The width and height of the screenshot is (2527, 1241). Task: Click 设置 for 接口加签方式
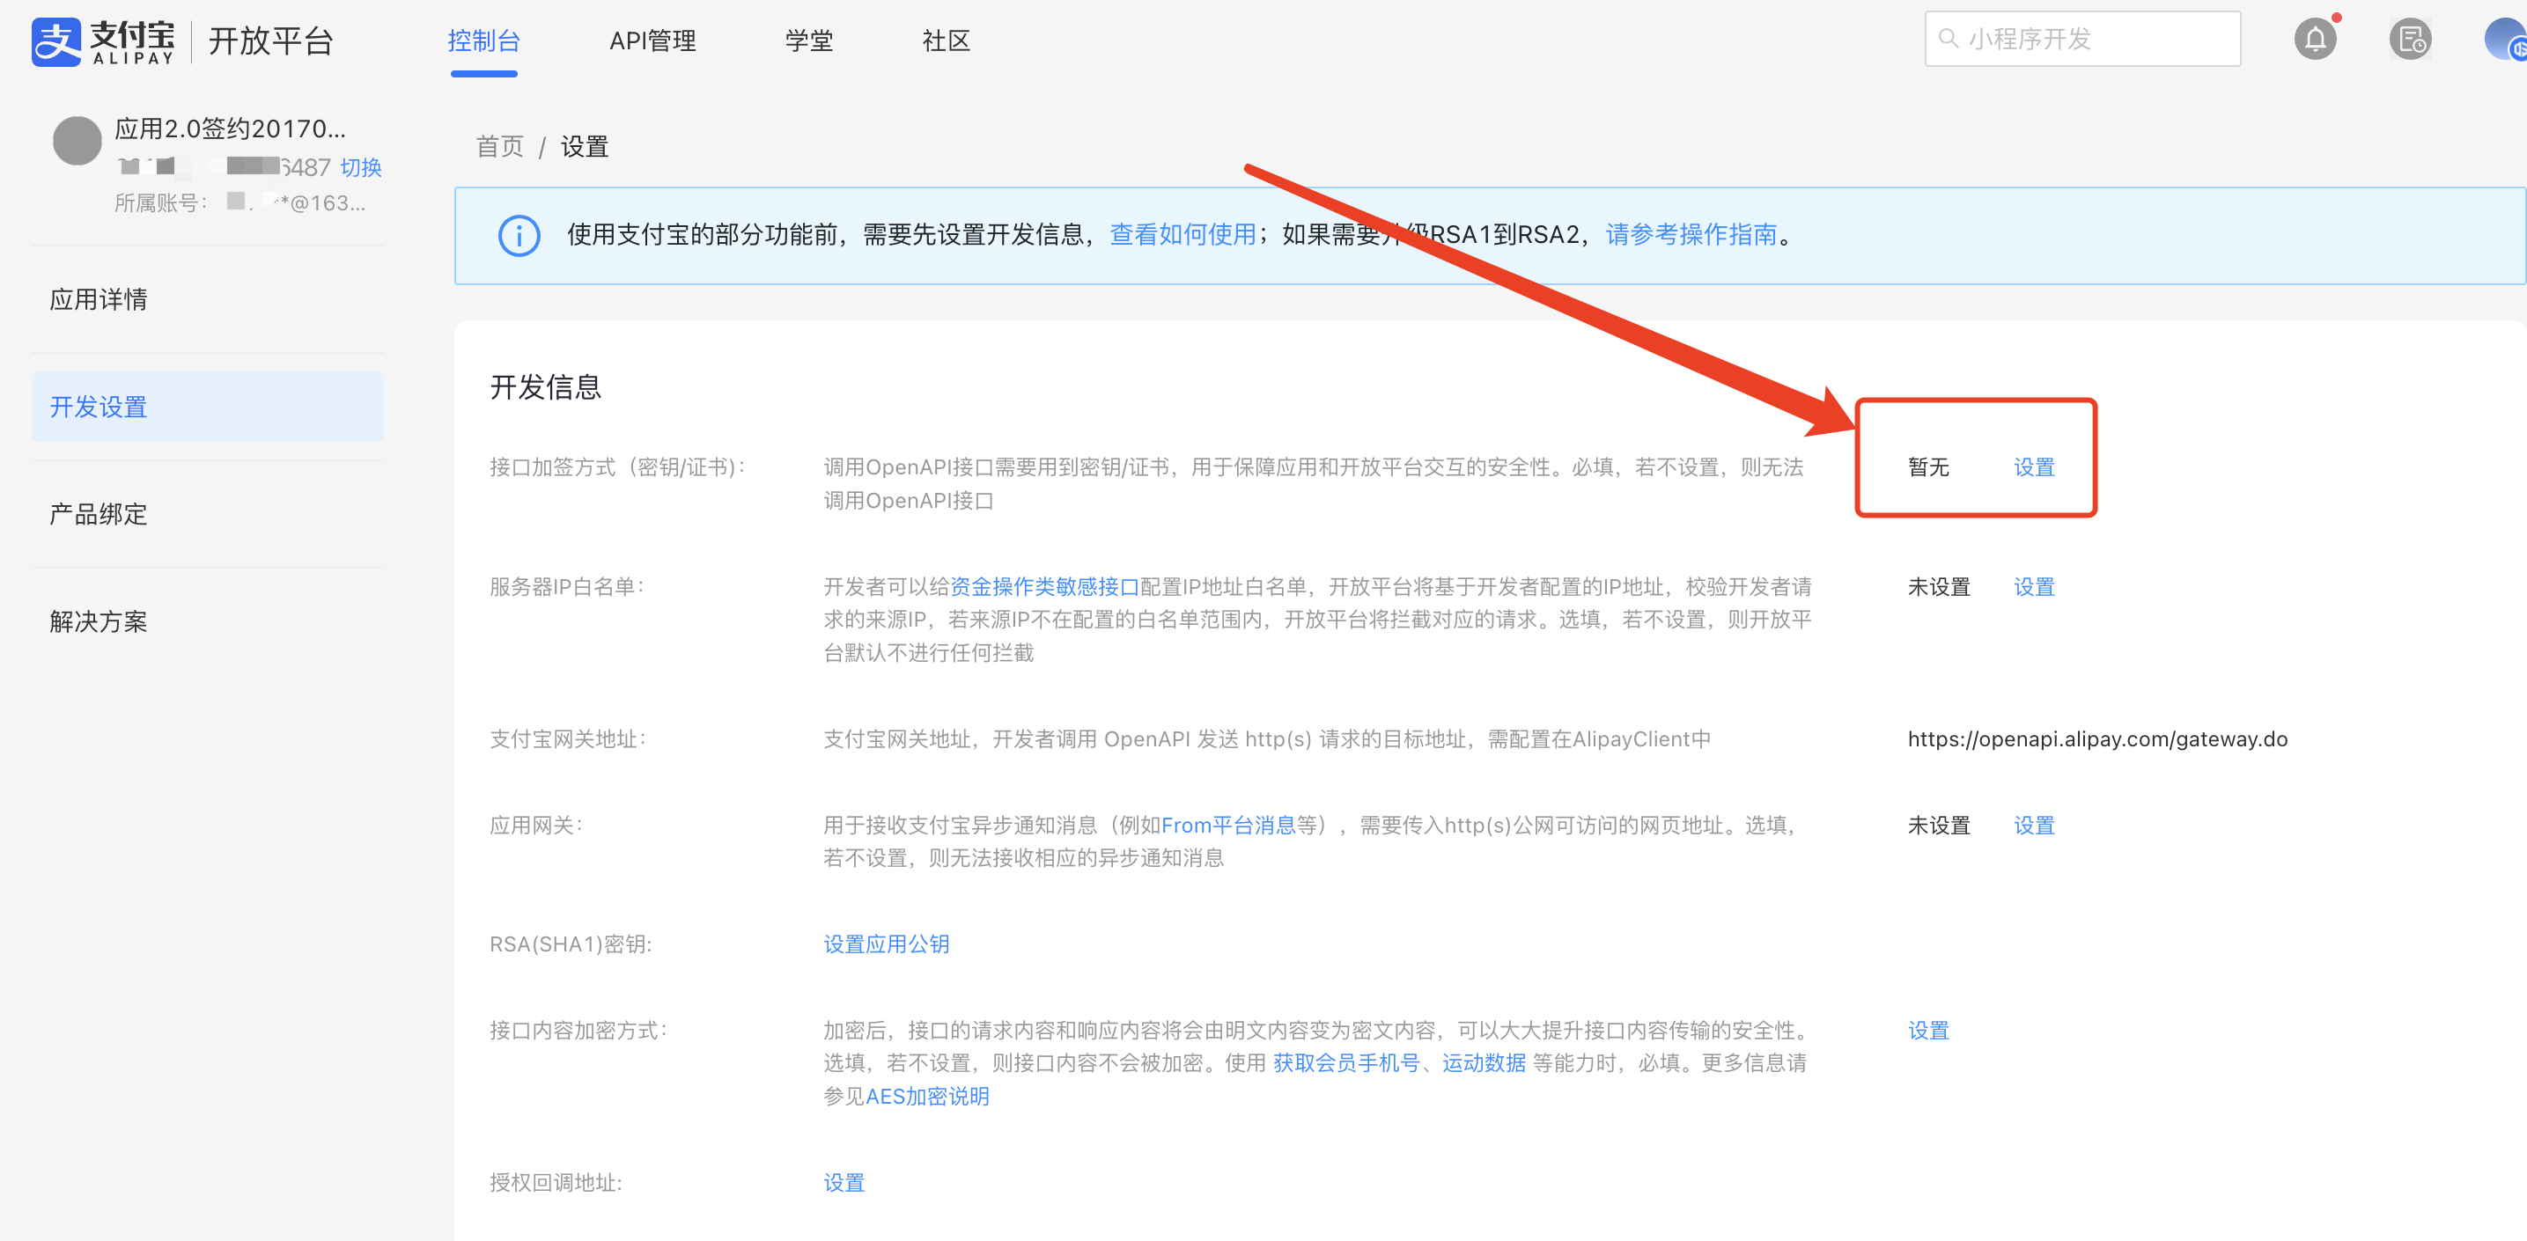point(2034,466)
